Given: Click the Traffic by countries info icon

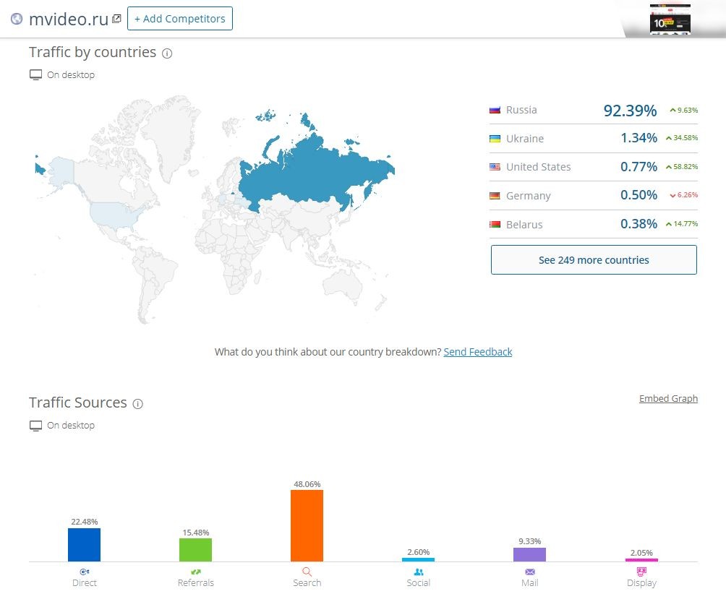Looking at the screenshot, I should pyautogui.click(x=167, y=53).
